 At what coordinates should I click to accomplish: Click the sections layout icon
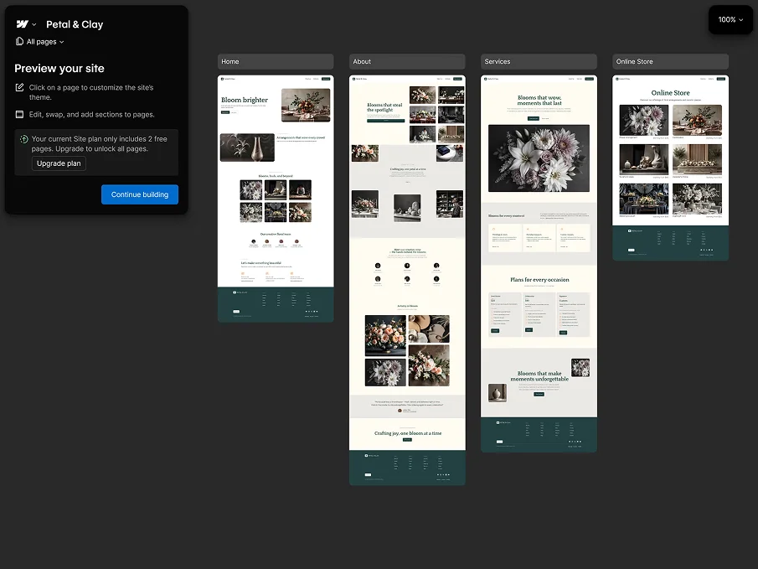pos(19,115)
